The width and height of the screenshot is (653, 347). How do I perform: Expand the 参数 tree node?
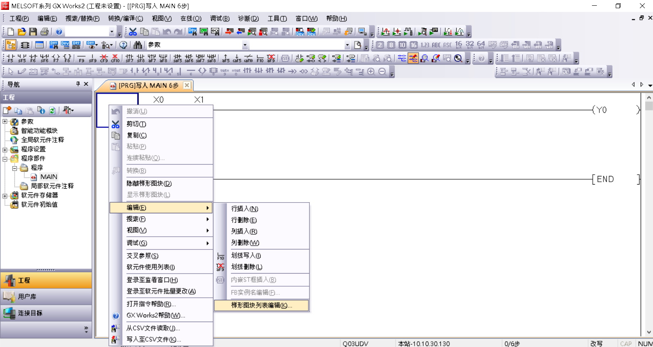[x=5, y=121]
